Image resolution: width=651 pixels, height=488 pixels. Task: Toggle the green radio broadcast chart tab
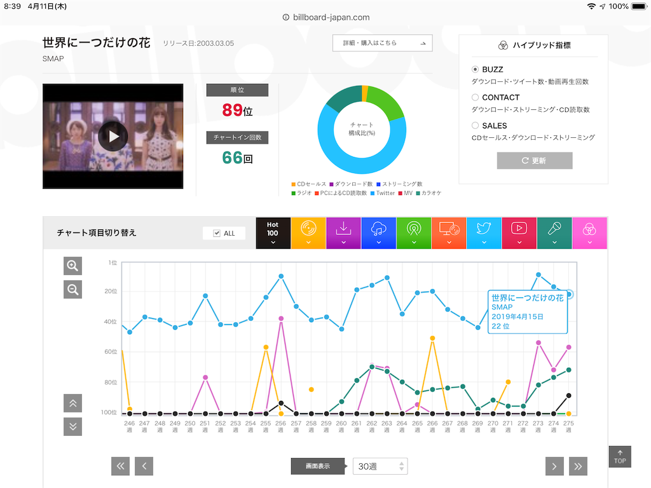point(414,233)
